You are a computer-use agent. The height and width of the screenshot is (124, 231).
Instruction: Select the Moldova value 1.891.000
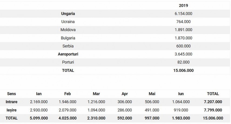pyautogui.click(x=183, y=30)
